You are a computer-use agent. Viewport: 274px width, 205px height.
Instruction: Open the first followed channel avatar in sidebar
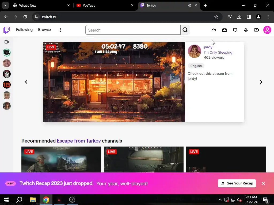click(7, 53)
